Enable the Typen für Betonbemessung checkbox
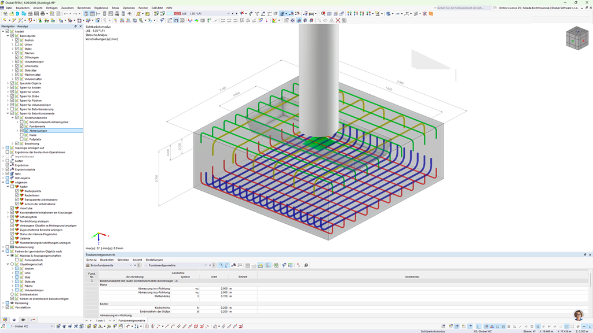Image resolution: width=593 pixels, height=333 pixels. (12, 109)
